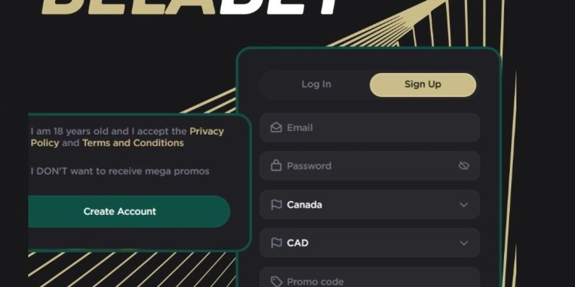Screen dimensions: 575x287
Task: Switch to the Log In tab
Action: pos(316,85)
